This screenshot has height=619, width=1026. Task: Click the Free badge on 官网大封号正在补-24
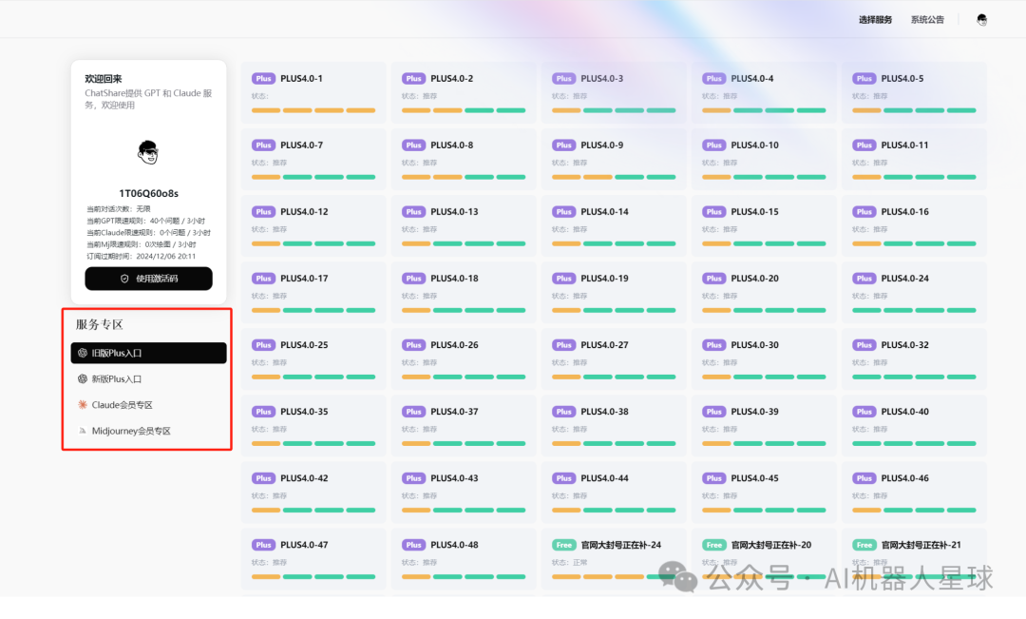pyautogui.click(x=564, y=545)
